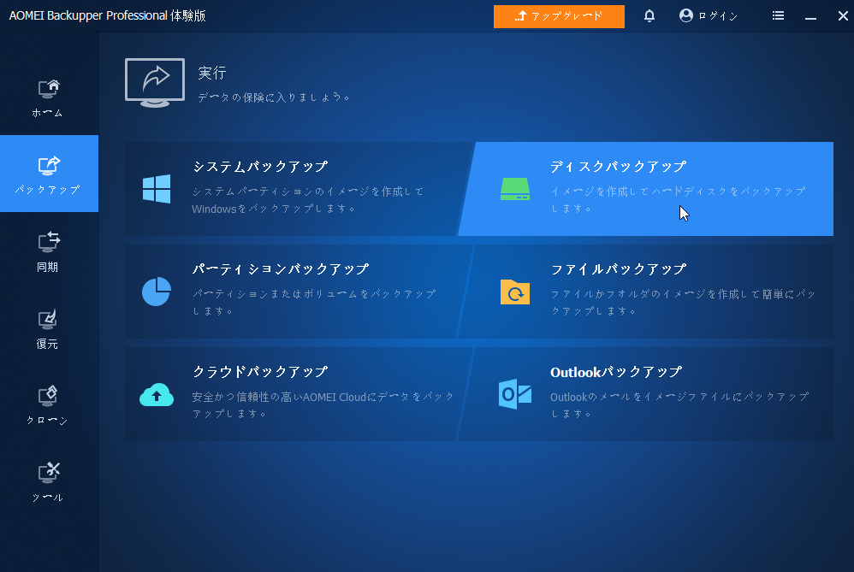Screen dimensions: 854x572
Task: Click the disk backup description text
Action: click(x=678, y=200)
